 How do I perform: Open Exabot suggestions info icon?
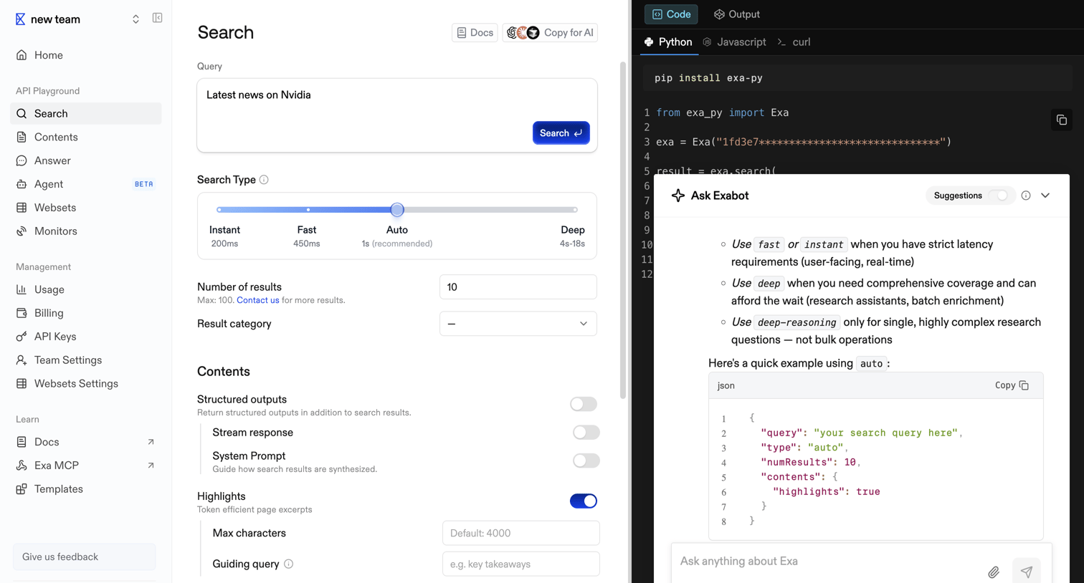pyautogui.click(x=1026, y=196)
